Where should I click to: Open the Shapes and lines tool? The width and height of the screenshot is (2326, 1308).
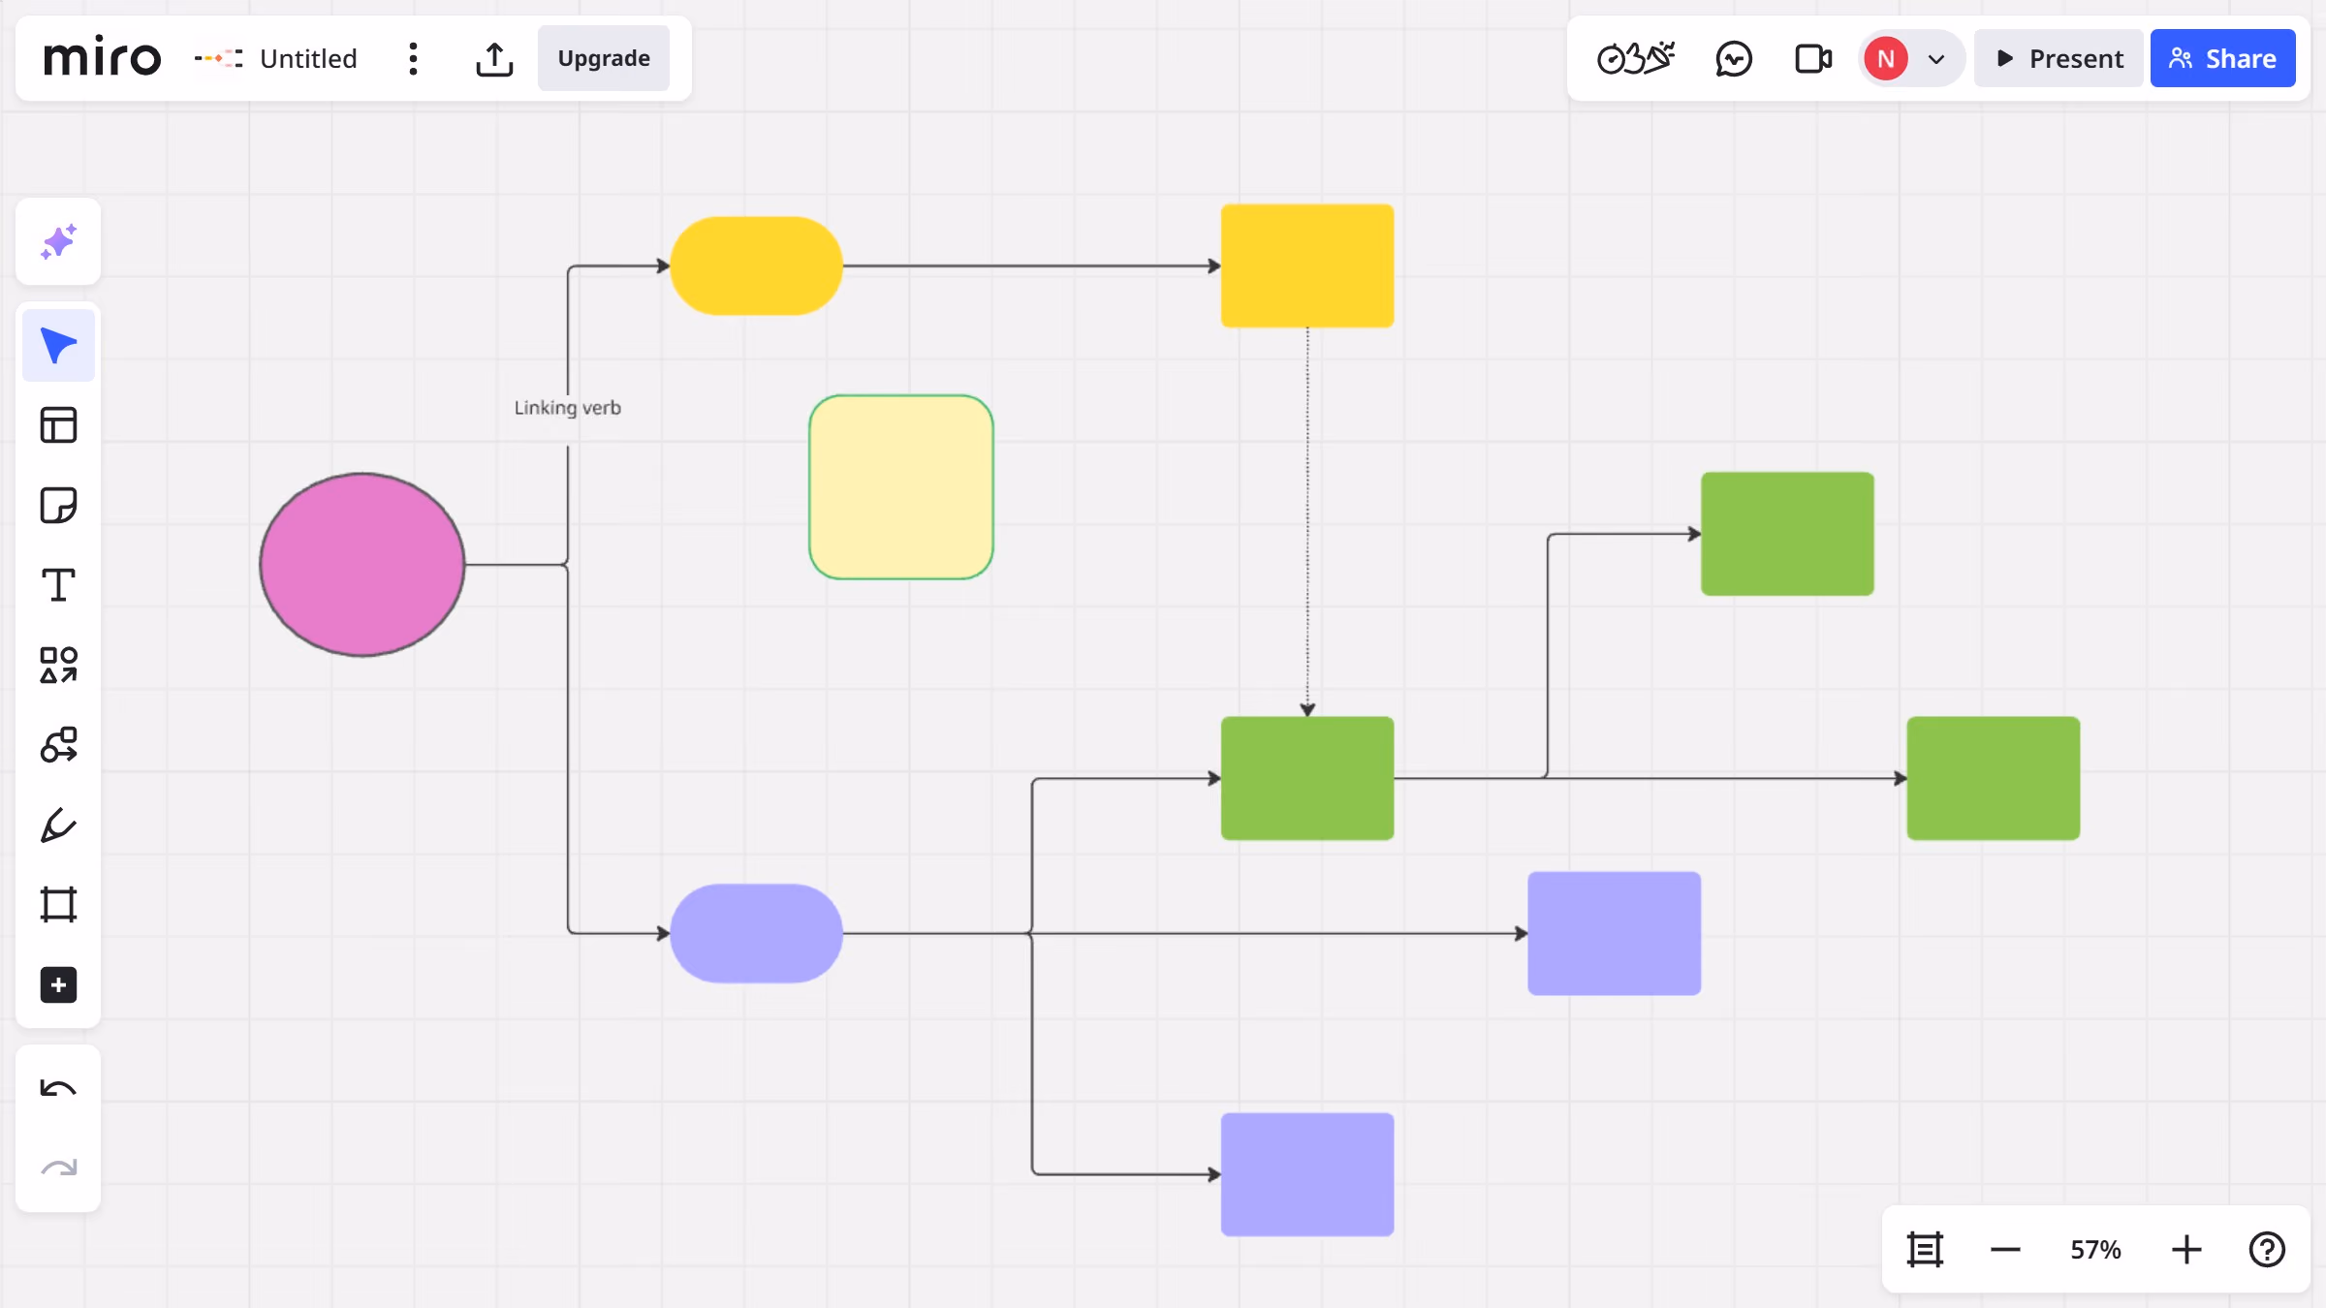point(58,666)
